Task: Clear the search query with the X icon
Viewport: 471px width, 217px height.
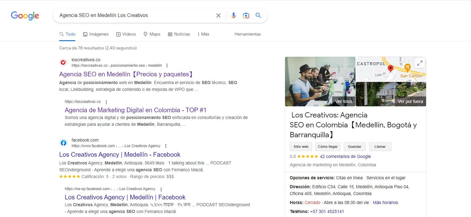Action: point(218,15)
